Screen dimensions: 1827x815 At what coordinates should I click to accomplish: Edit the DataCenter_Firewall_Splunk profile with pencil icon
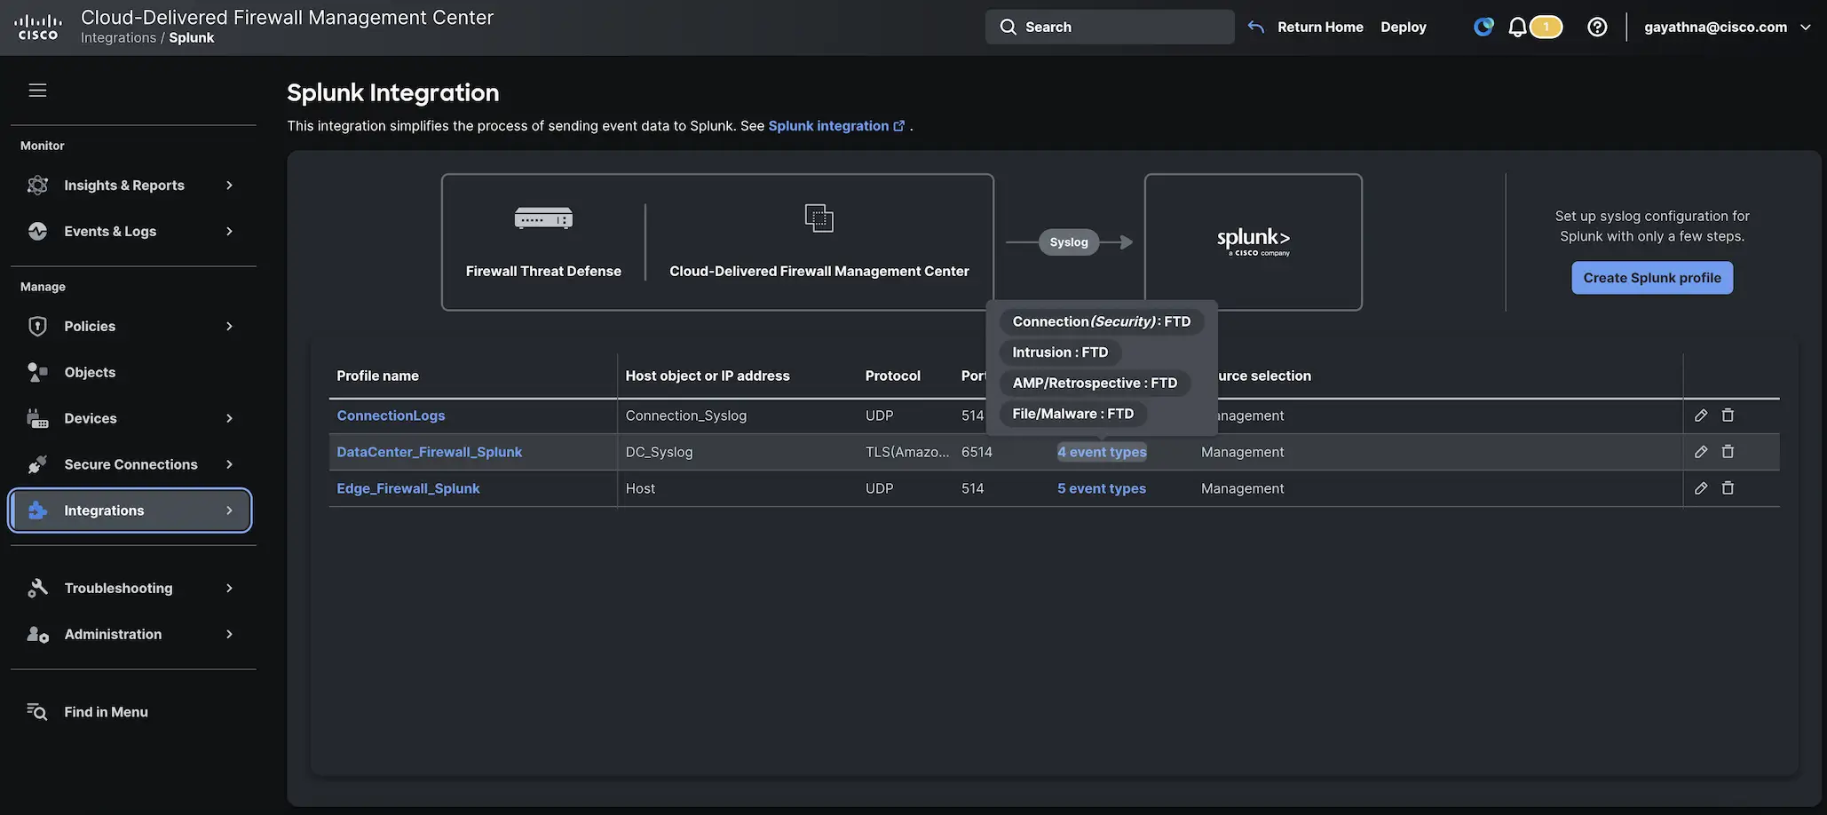pos(1700,451)
